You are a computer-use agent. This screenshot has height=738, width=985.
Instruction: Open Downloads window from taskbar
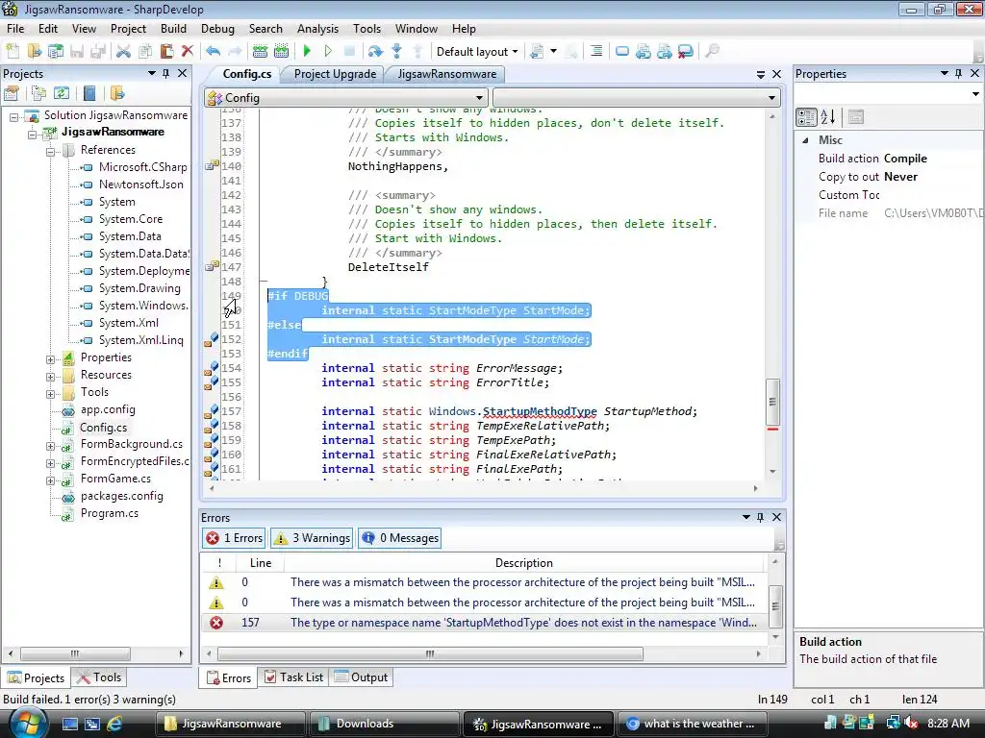384,724
